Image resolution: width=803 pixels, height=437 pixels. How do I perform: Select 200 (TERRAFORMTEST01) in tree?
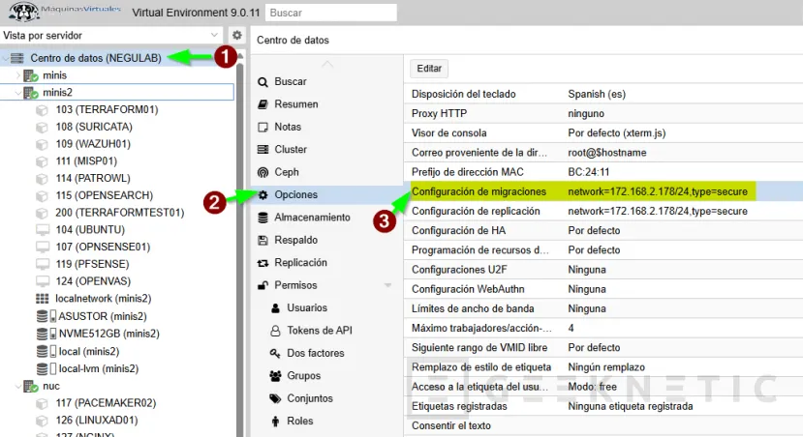[x=120, y=213]
